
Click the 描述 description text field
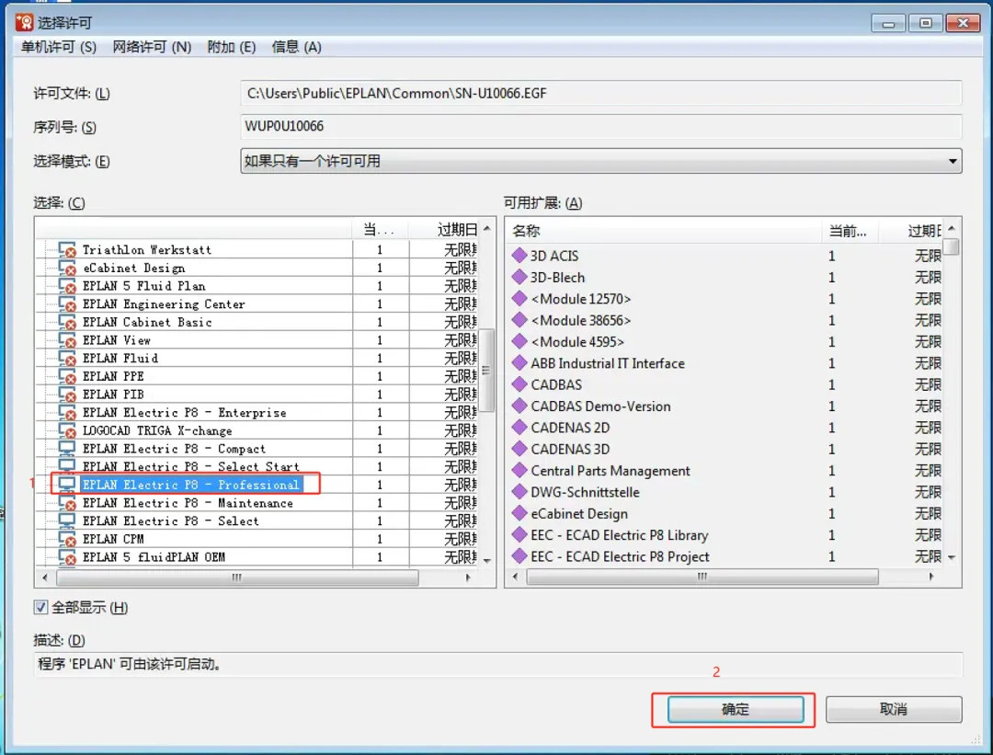pos(497,665)
